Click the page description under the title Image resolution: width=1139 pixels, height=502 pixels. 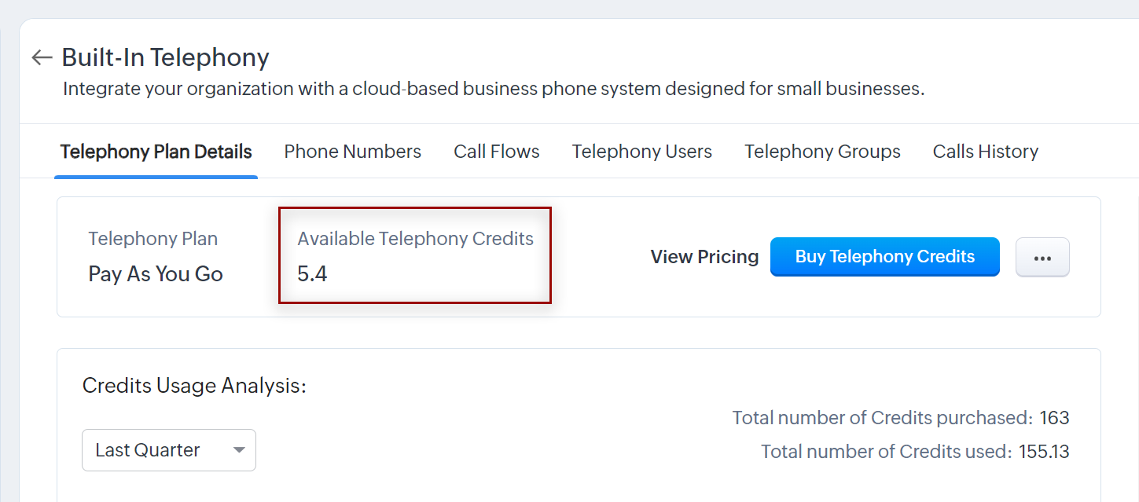point(493,89)
